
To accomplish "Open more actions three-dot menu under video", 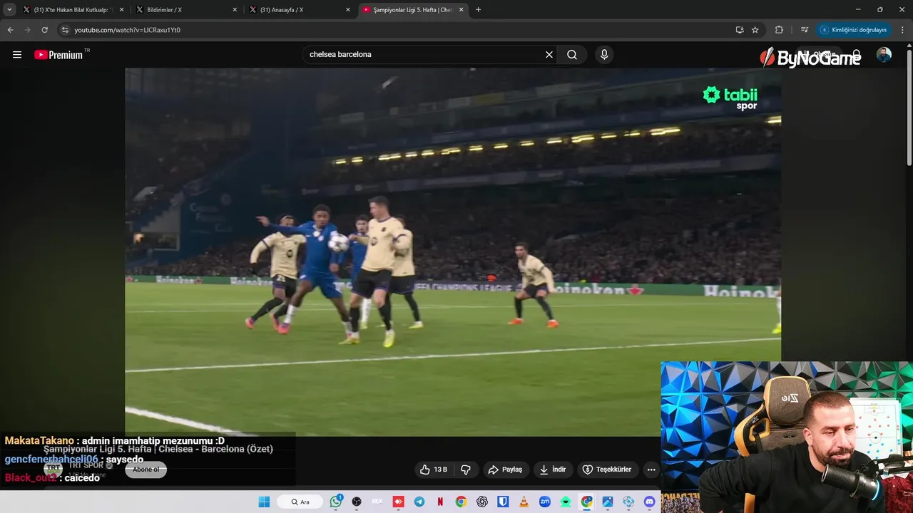I will pyautogui.click(x=651, y=470).
